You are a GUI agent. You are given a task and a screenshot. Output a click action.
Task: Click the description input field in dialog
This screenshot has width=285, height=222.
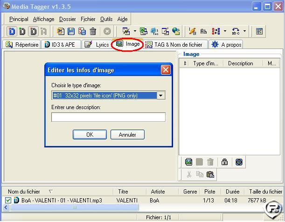tap(108, 117)
